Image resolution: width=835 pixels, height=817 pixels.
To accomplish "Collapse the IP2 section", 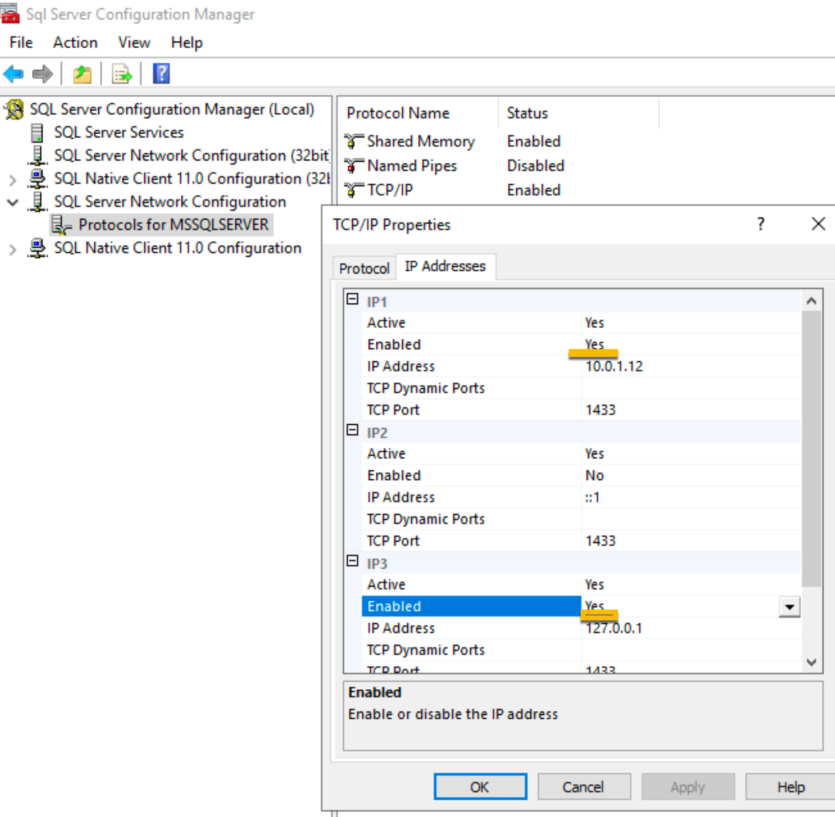I will (352, 430).
